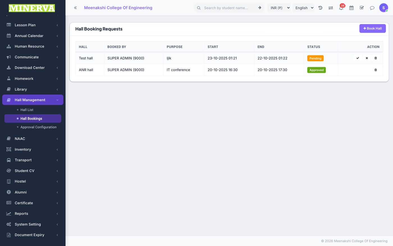Click Meenakshi College Of Engineering title link

point(118,8)
